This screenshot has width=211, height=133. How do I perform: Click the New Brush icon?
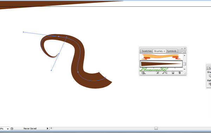point(173,73)
